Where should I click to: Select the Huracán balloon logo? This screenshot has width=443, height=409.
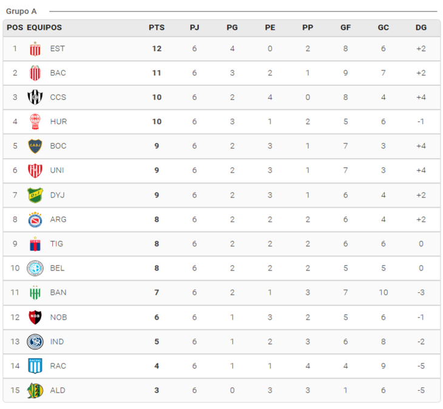tap(35, 122)
